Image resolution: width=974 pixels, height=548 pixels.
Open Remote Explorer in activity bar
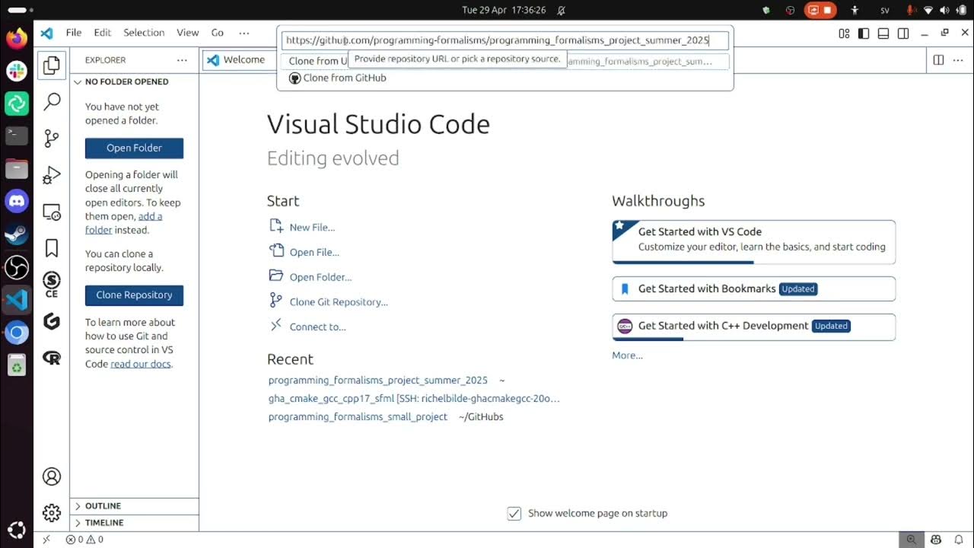pos(52,212)
